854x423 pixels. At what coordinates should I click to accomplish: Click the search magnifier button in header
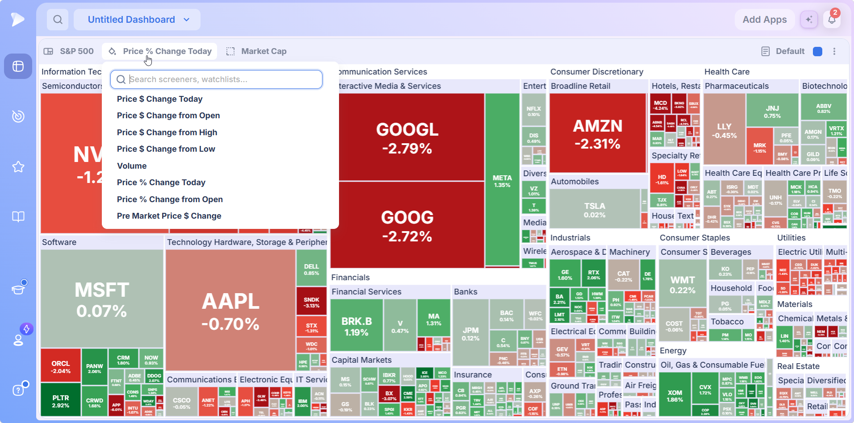point(58,20)
